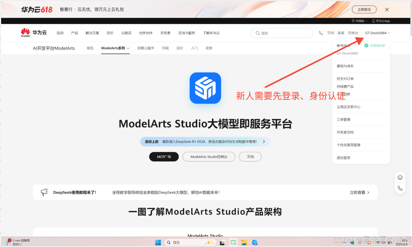Click the ModelArts Studio控制台 button
The width and height of the screenshot is (412, 247).
(x=209, y=157)
